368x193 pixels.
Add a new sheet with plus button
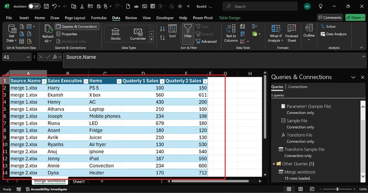coord(102,181)
